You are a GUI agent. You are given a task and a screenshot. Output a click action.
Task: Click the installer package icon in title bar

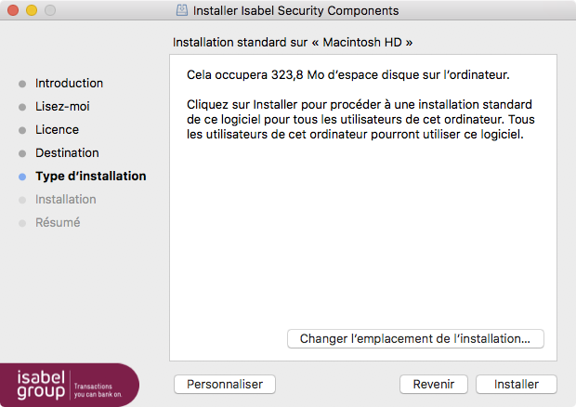(182, 10)
